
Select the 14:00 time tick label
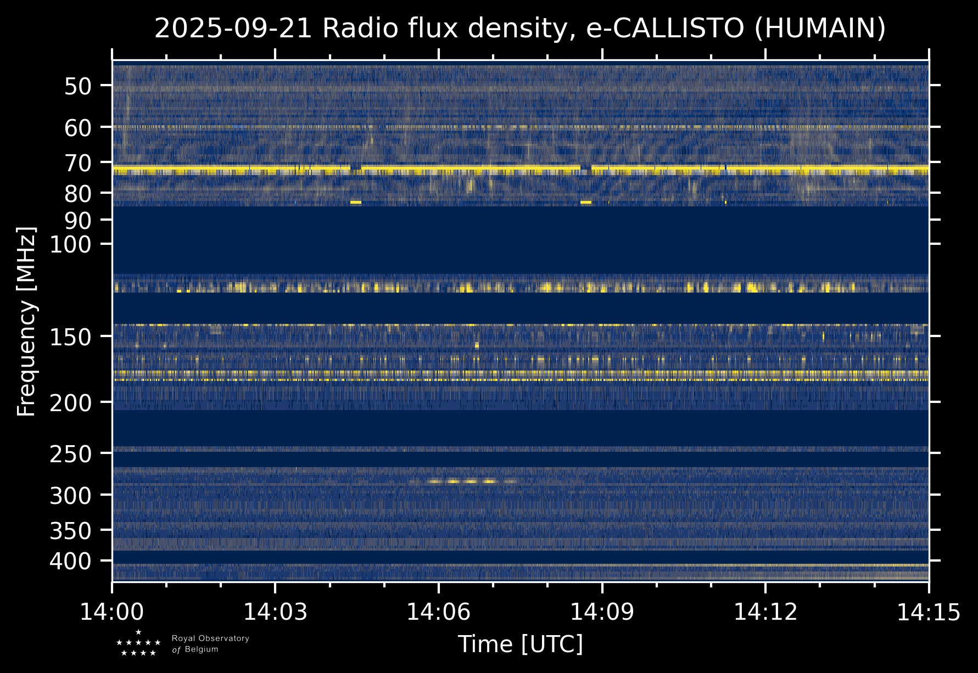pos(112,612)
